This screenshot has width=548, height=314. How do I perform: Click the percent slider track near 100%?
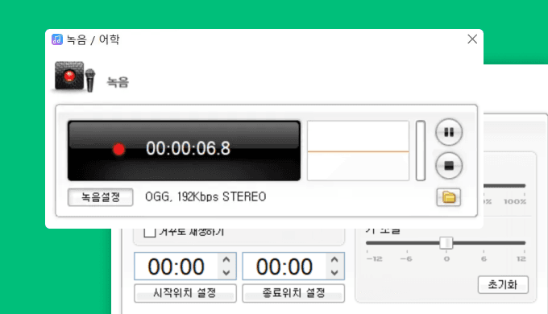(504, 186)
